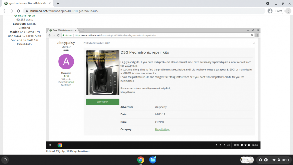Click alesypalsy username in screenshot

coord(66,43)
